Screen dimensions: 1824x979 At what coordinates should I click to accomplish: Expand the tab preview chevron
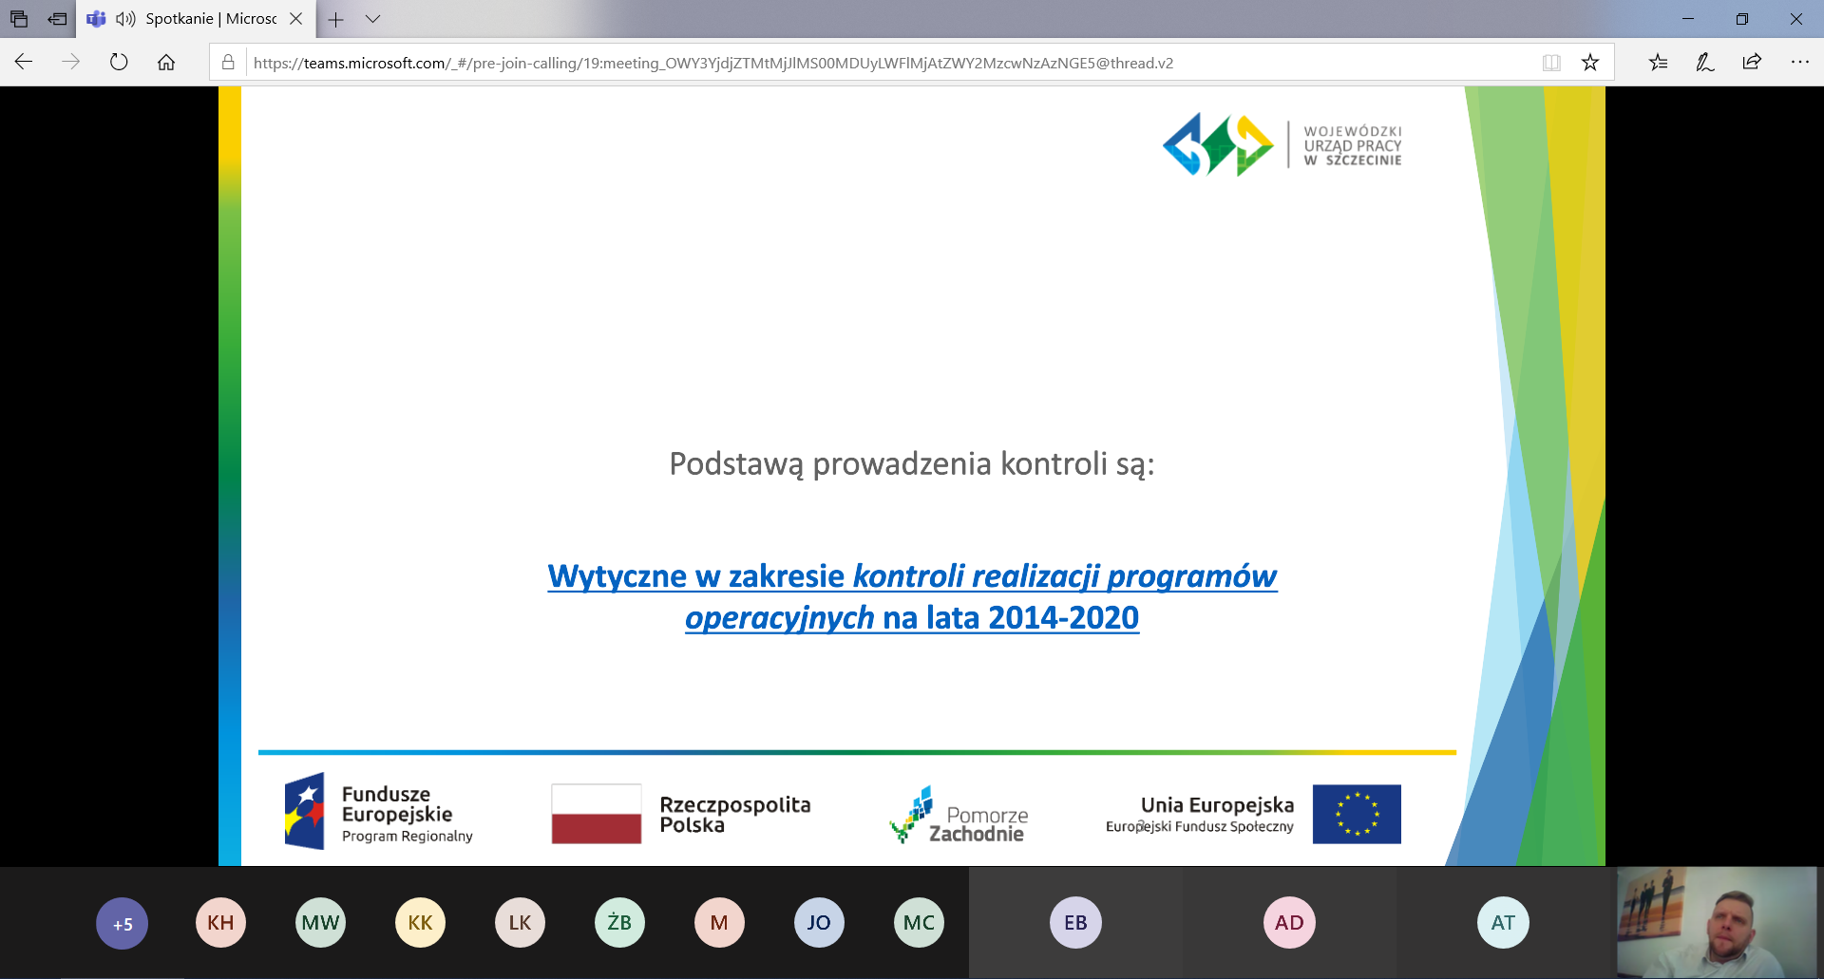372,19
